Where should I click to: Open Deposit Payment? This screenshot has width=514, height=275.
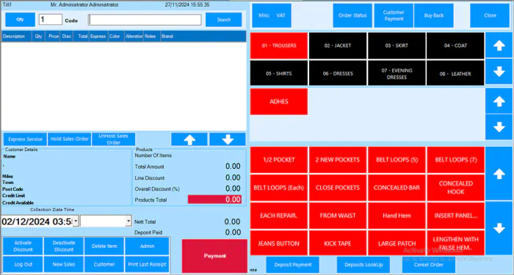(293, 265)
